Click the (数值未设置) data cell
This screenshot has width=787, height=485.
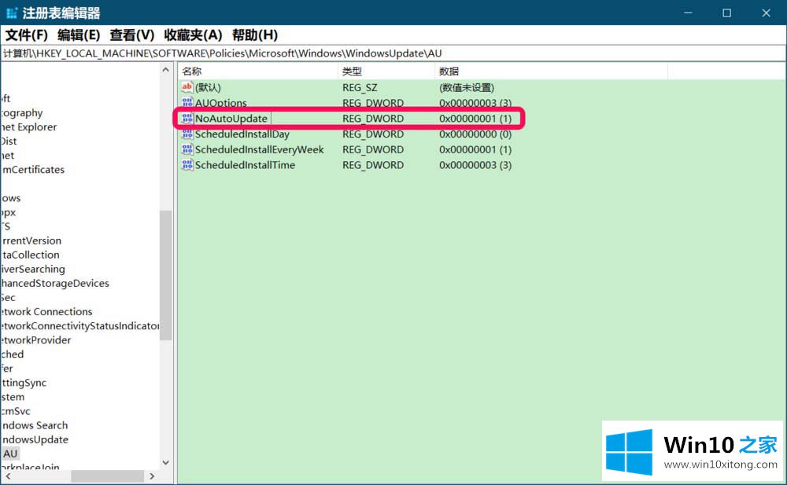[466, 87]
